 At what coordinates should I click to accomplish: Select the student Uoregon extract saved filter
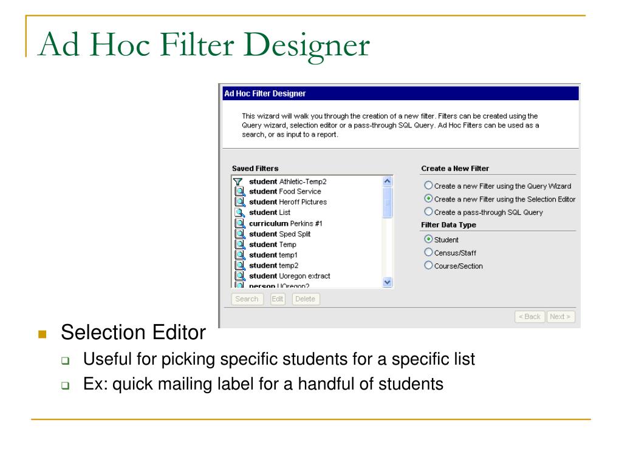point(290,276)
